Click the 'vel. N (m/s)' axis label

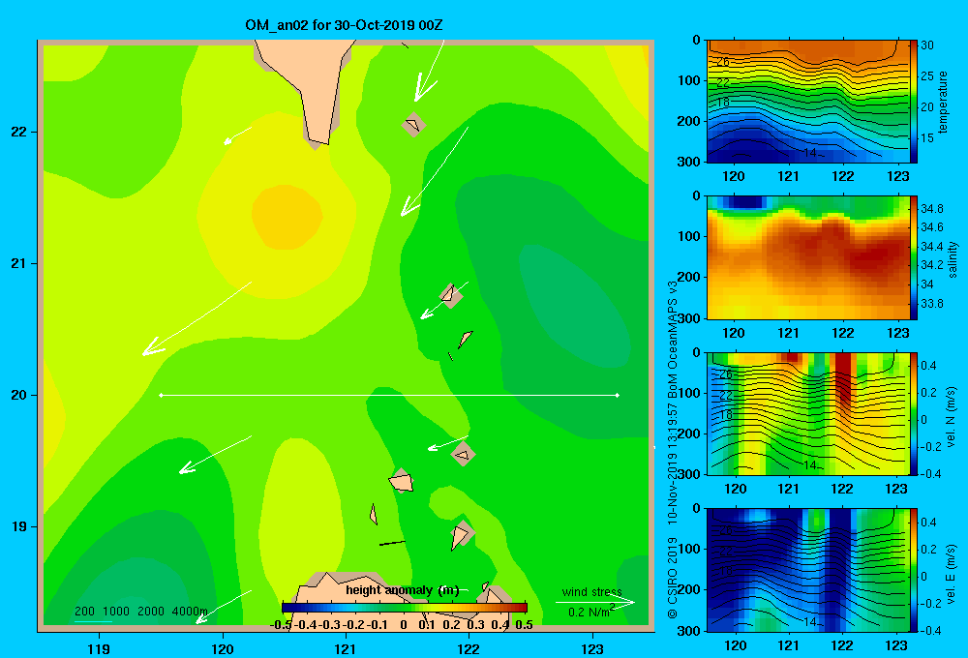click(x=952, y=417)
